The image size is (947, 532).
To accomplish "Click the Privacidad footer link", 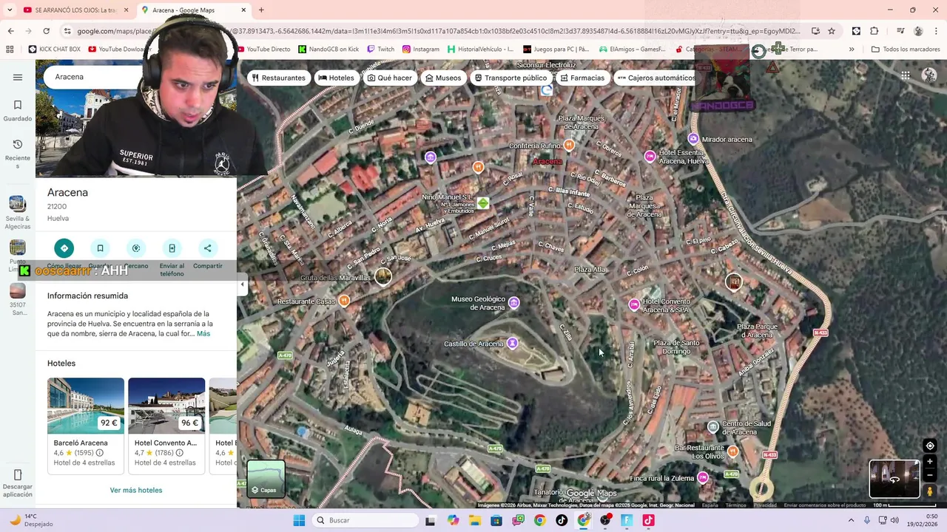I will [x=765, y=505].
